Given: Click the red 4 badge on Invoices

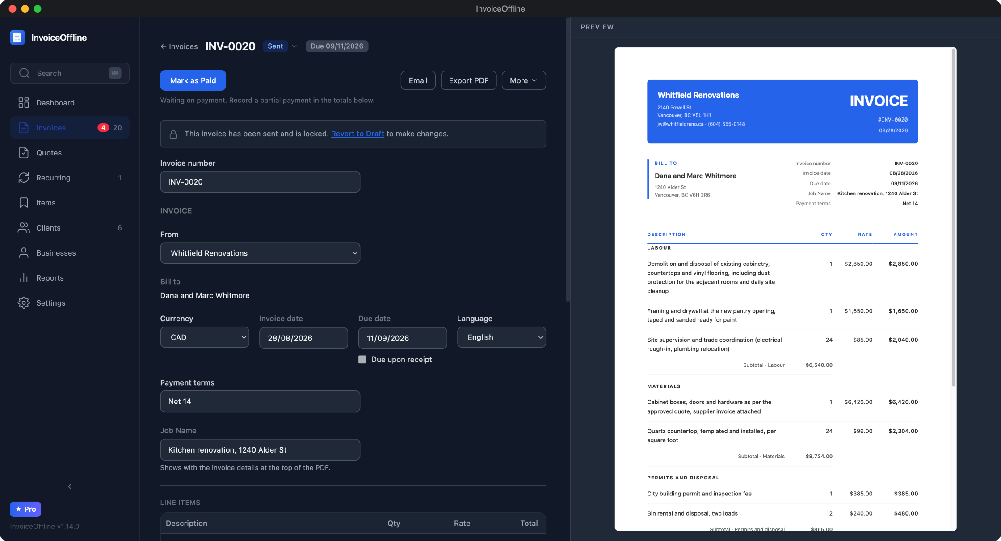Looking at the screenshot, I should [103, 128].
